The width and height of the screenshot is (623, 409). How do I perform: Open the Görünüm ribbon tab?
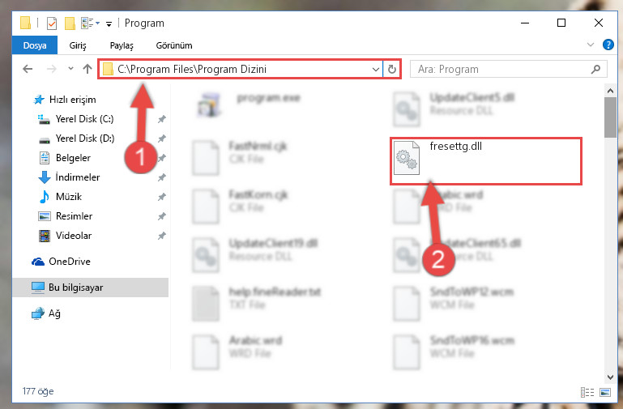click(174, 45)
